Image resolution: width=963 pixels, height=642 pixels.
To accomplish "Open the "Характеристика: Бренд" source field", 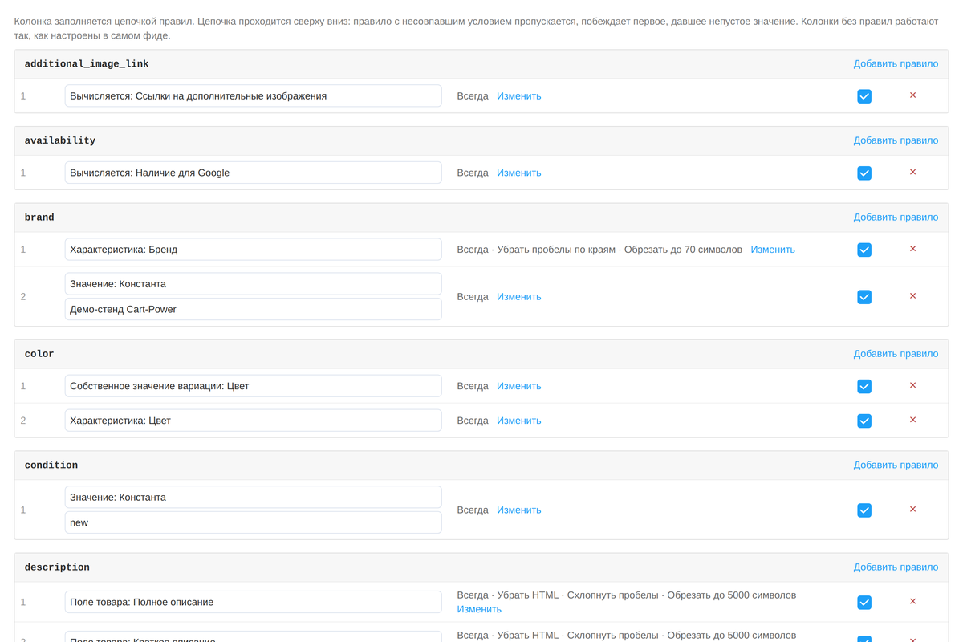I will tap(254, 250).
